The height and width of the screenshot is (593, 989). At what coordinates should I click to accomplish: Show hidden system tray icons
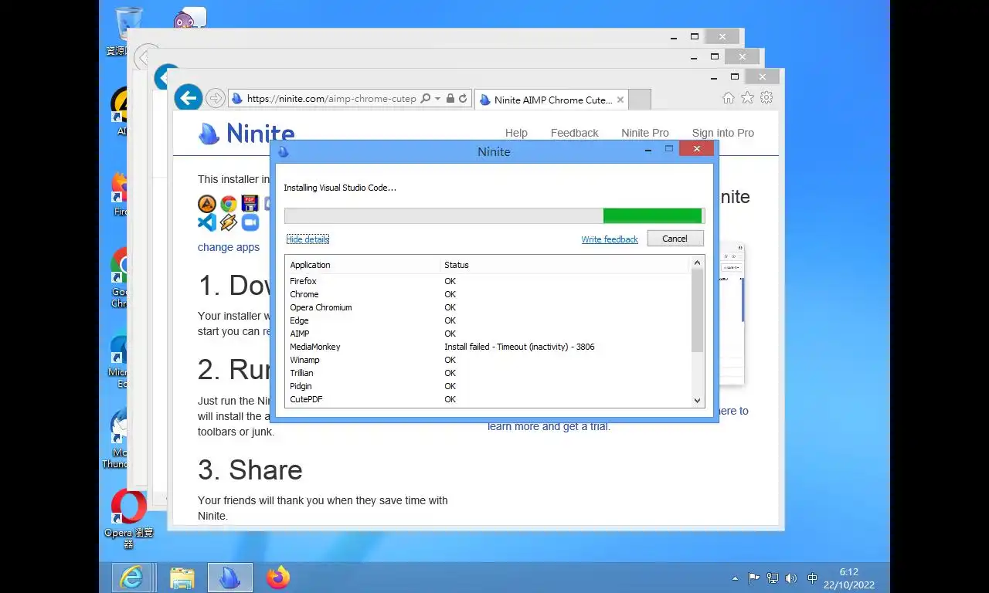(735, 578)
